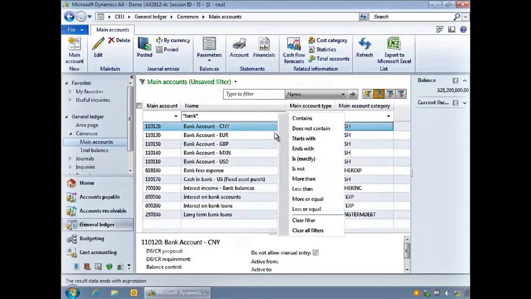Open the Main account column filter dropdown
The height and width of the screenshot is (299, 531).
(176, 116)
